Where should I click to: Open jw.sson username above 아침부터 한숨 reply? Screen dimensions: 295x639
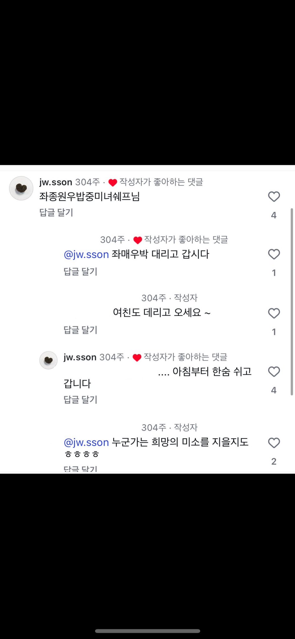click(80, 357)
